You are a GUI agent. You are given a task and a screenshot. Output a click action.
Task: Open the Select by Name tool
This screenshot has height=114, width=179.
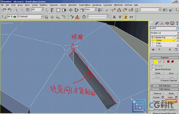tap(52, 10)
